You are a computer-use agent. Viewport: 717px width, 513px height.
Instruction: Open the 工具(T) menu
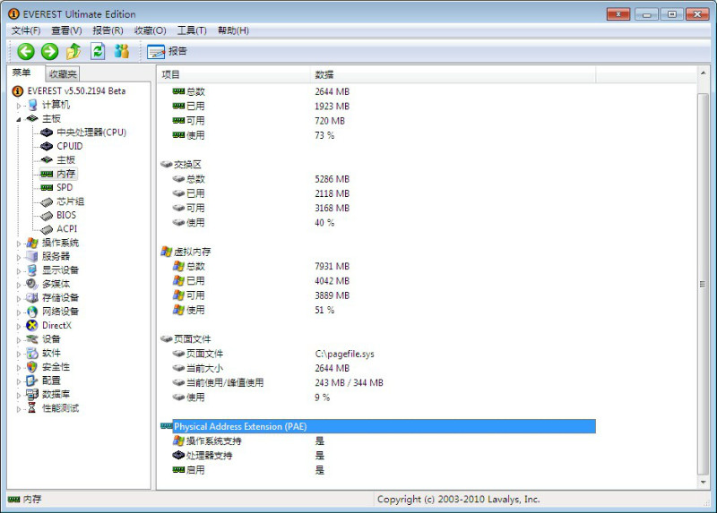(x=192, y=30)
